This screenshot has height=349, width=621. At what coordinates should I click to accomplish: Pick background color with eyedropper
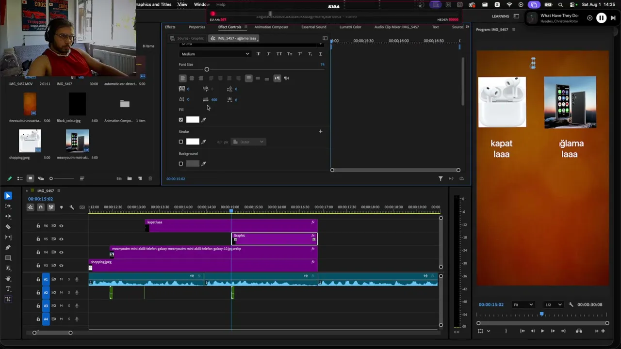[x=204, y=164]
